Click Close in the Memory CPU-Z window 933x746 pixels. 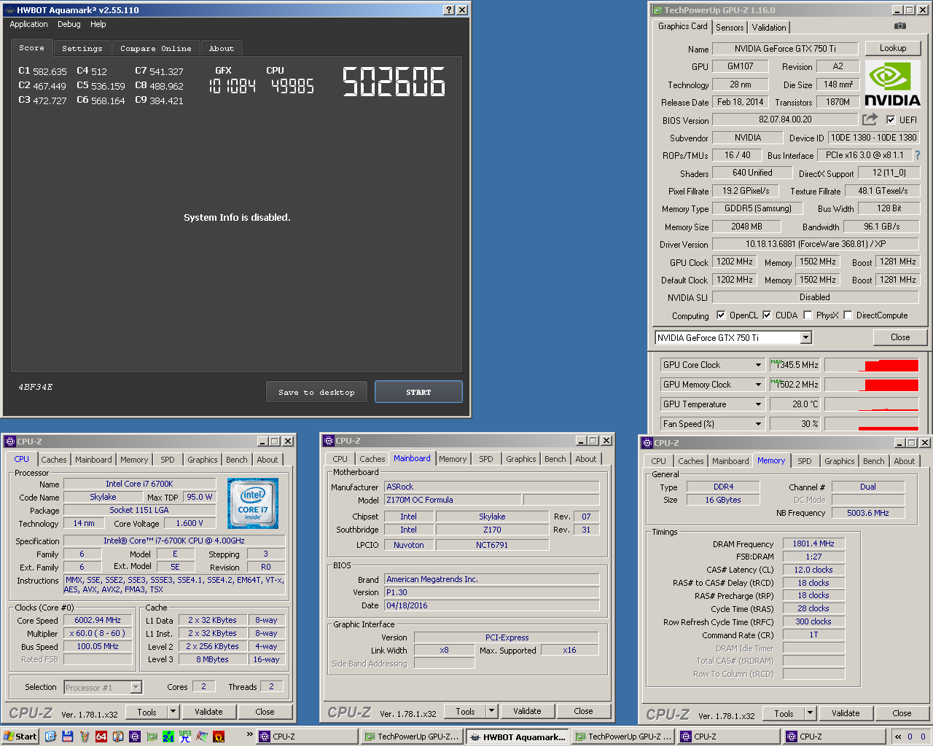coord(902,713)
